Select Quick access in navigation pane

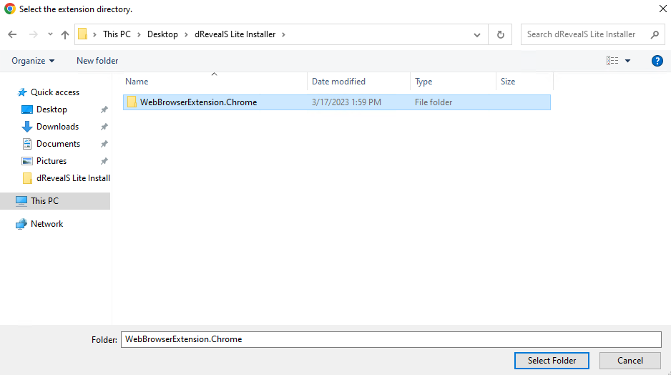(x=55, y=92)
